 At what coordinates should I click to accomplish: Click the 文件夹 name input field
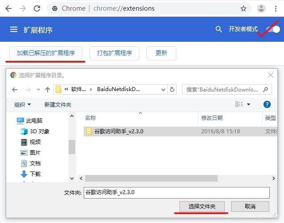(177, 193)
